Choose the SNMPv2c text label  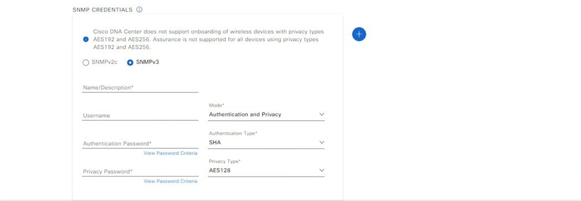pos(104,62)
